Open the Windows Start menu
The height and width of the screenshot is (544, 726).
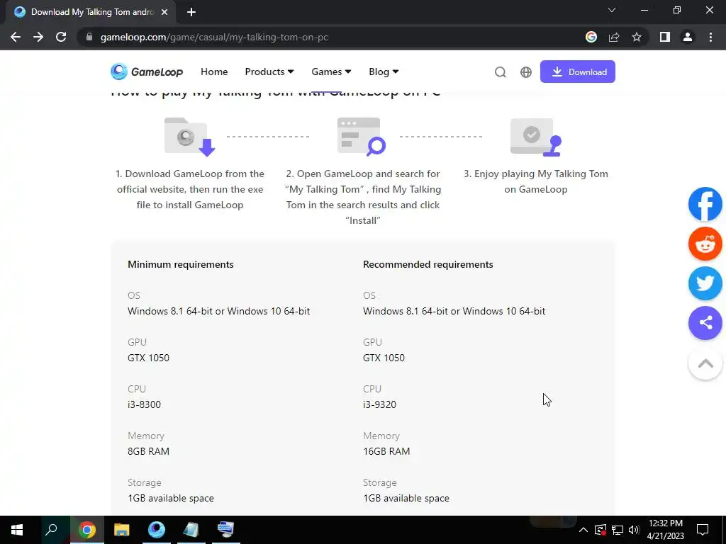point(17,530)
